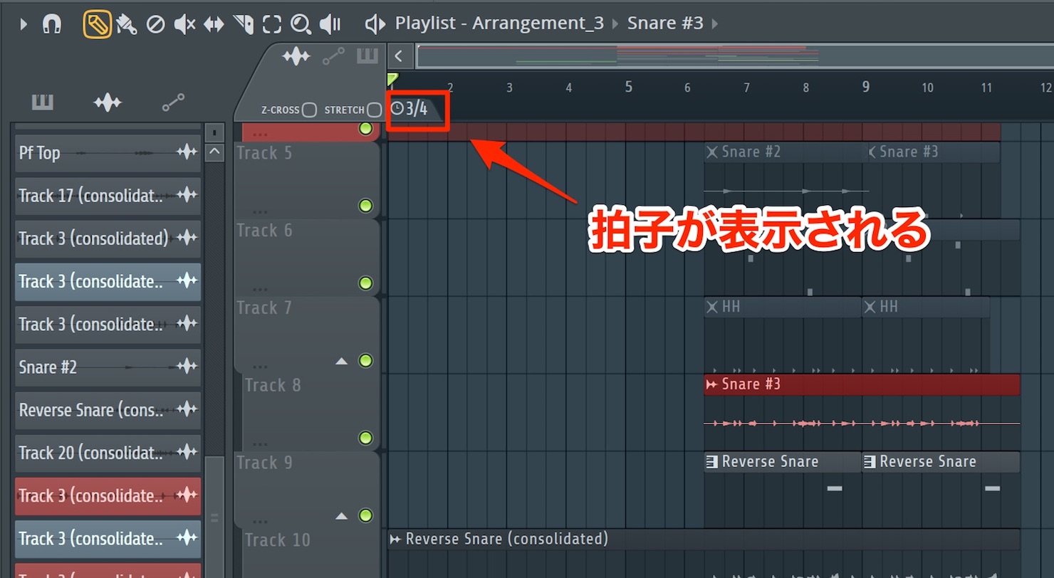
Task: Click the playlist overview scrollbar
Action: (734, 56)
